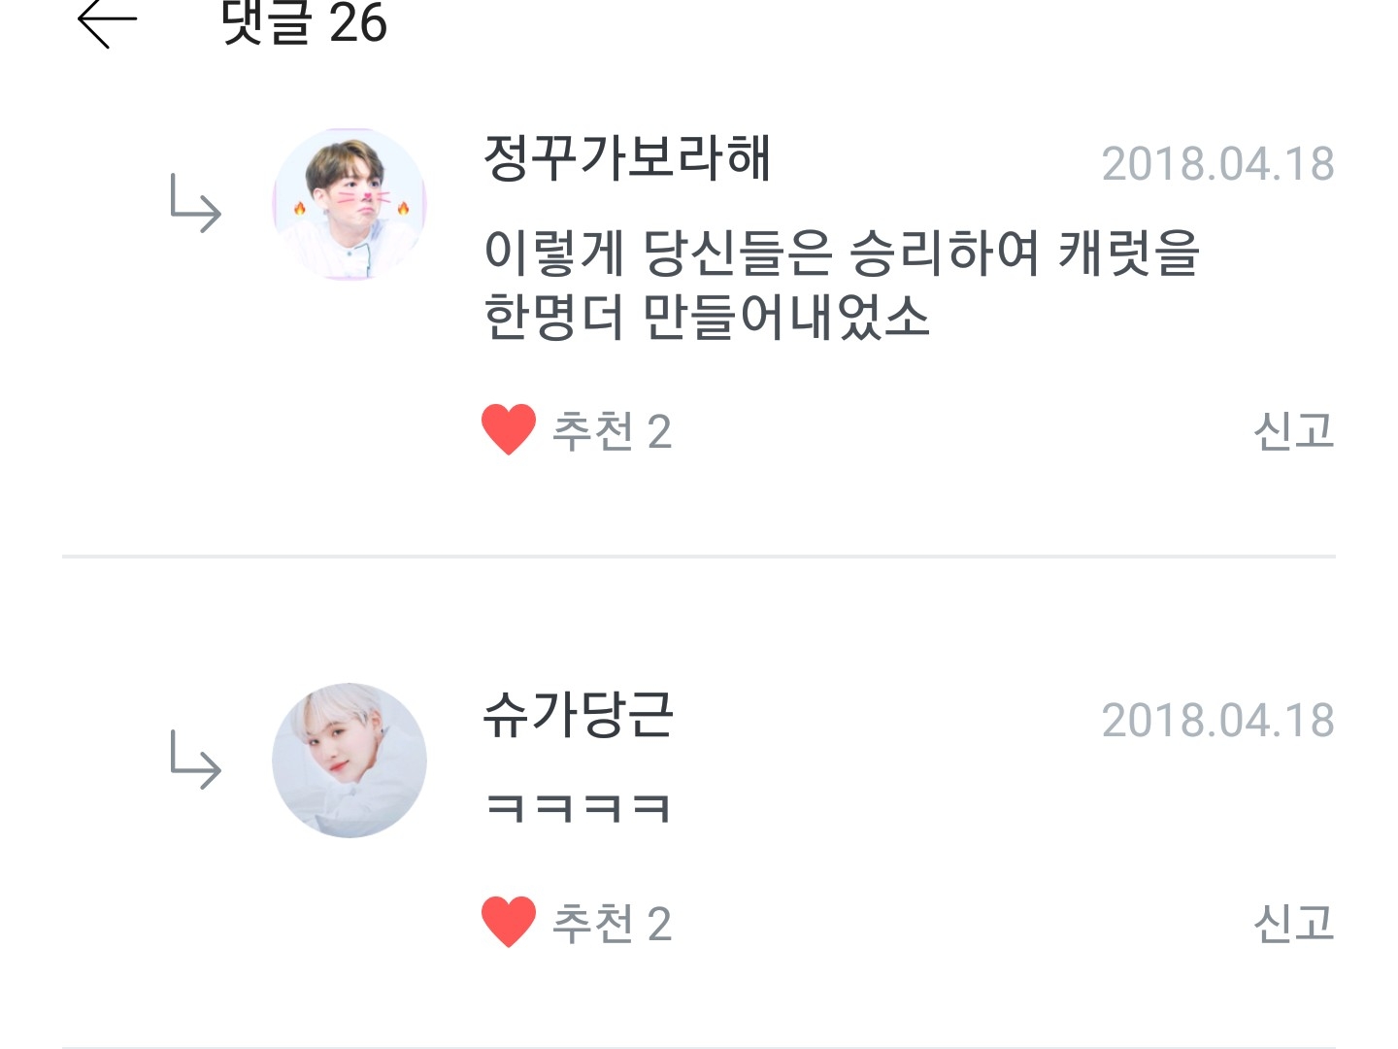Select the comment text starting 이렇게 당신들은

(x=842, y=285)
